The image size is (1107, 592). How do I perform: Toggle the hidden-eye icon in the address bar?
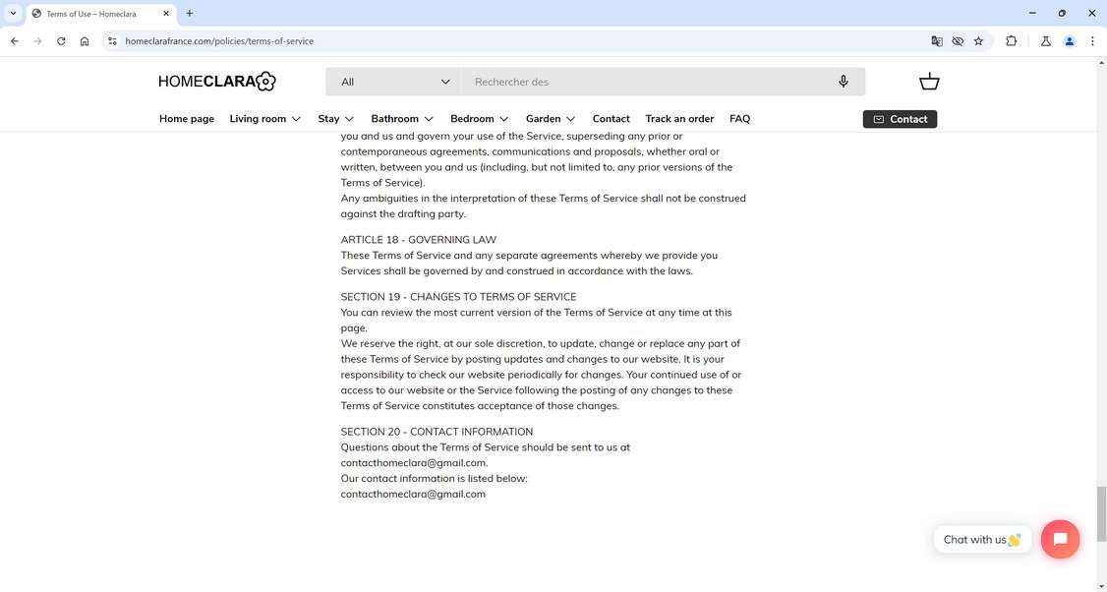[x=957, y=41]
